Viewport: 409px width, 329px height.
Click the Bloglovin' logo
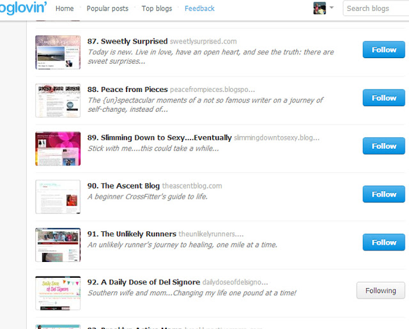tap(23, 7)
